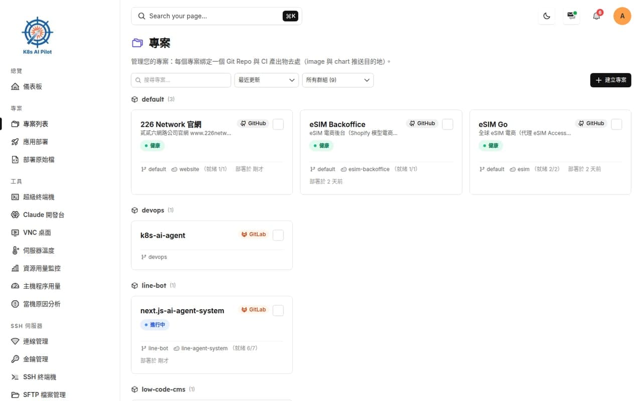Open the 226 Network 官網 project title

pos(171,124)
